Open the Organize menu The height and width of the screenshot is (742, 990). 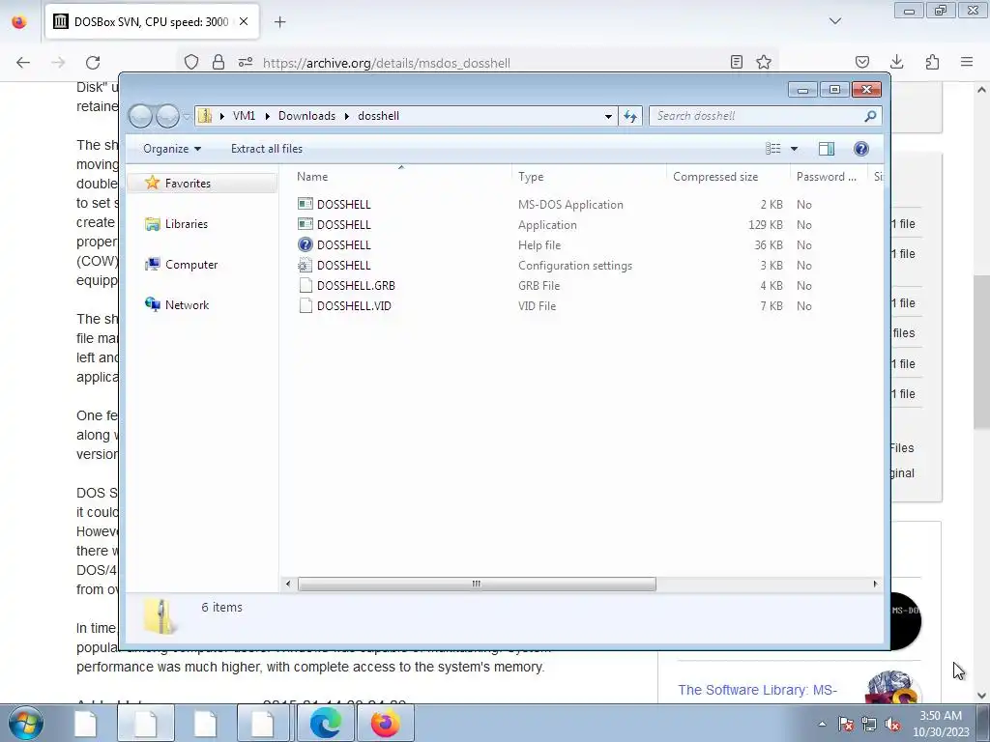coord(172,149)
